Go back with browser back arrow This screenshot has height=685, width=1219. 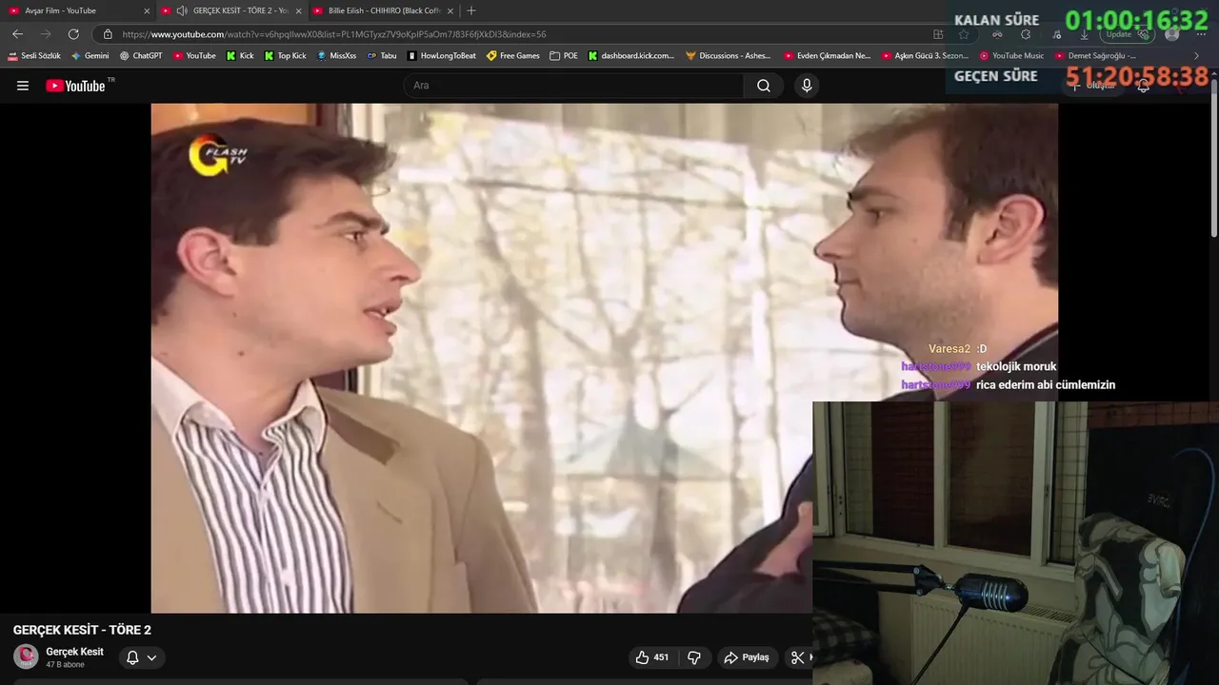point(17,34)
